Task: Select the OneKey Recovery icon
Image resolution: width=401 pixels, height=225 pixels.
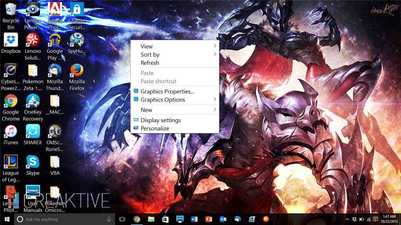Action: [x=33, y=108]
